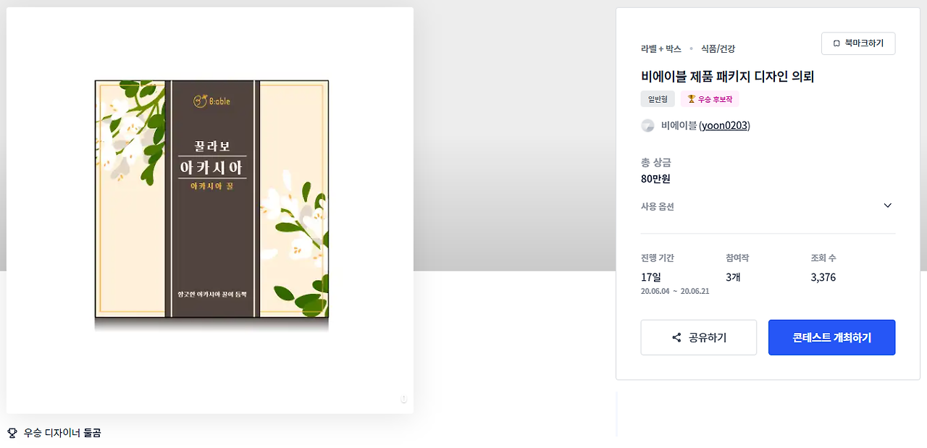
Task: Click the 공유하기 share button
Action: point(699,338)
